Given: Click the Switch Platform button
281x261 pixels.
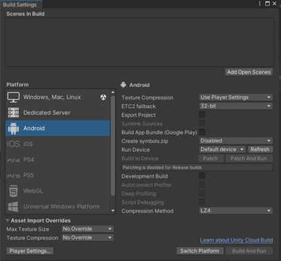Looking at the screenshot, I should (x=200, y=251).
